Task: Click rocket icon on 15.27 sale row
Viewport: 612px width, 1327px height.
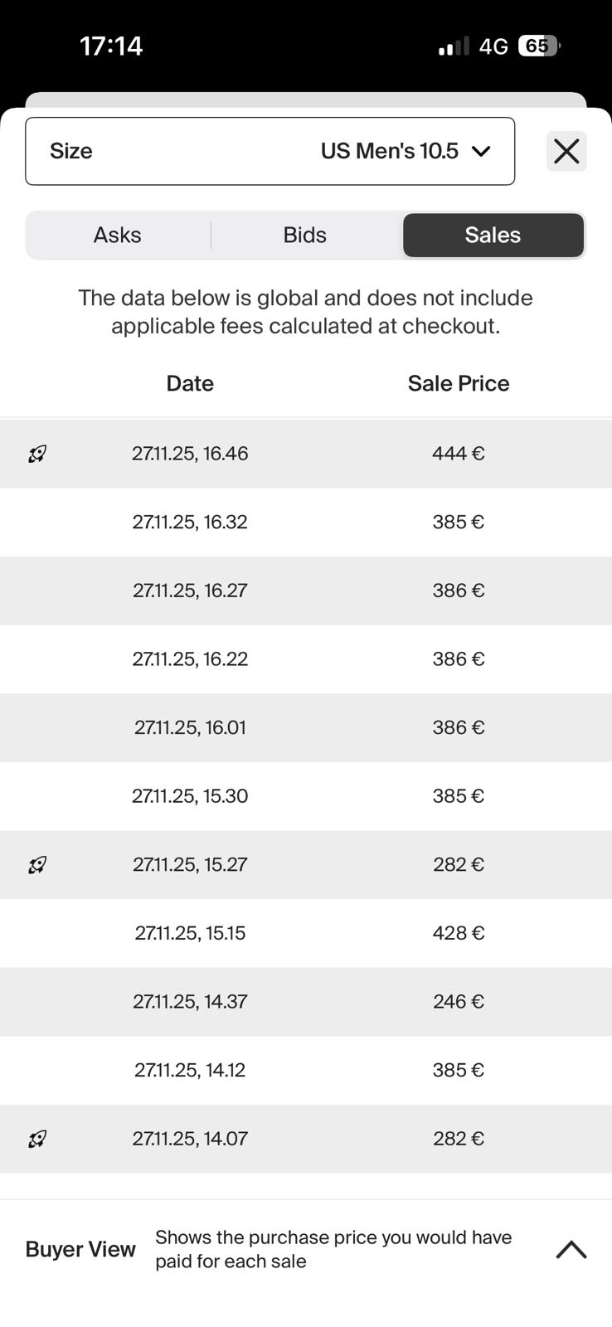Action: click(x=37, y=865)
